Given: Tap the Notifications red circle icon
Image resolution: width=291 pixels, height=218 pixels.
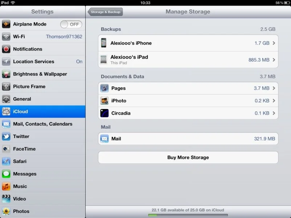Looking at the screenshot, I should pos(6,49).
